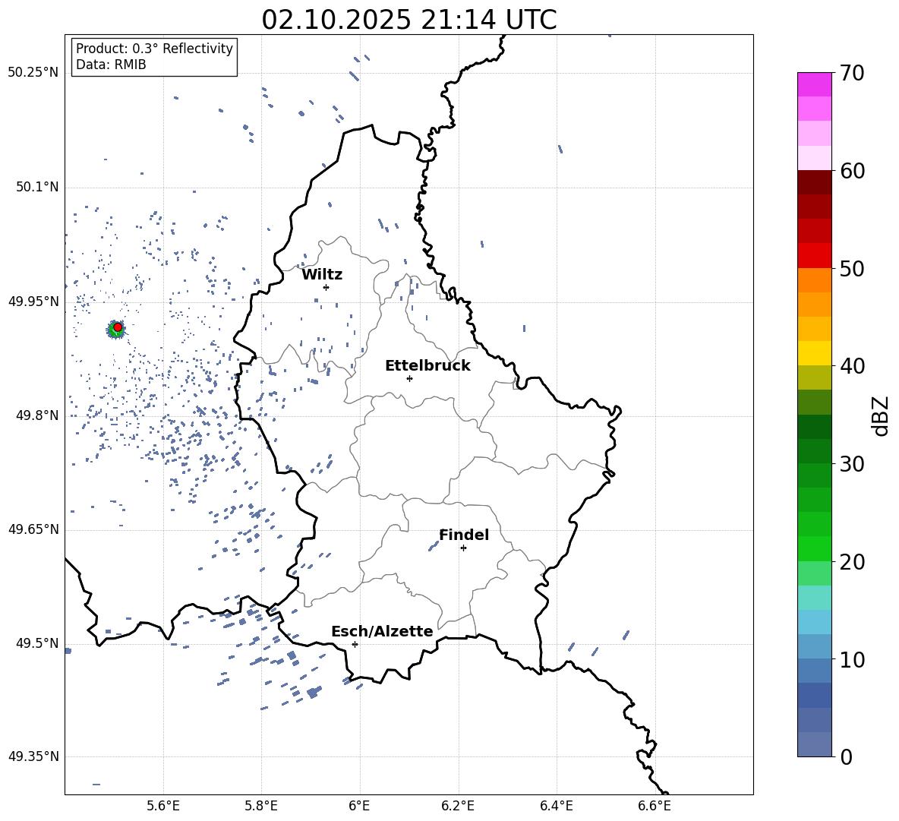Click the Product: 0.3° Reflectivity text
Viewport: 899px width, 821px height.
point(154,48)
